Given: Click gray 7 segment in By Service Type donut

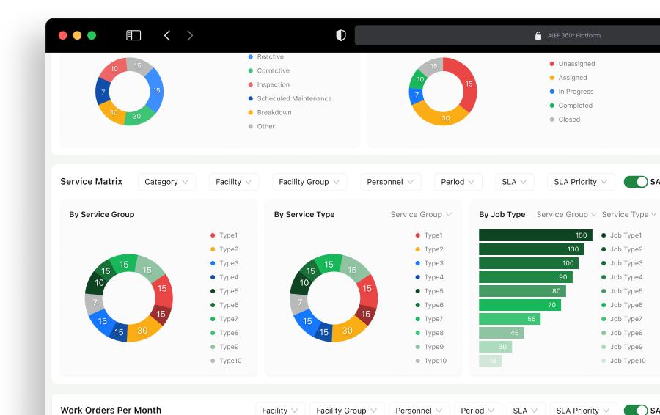Looking at the screenshot, I should coord(299,302).
